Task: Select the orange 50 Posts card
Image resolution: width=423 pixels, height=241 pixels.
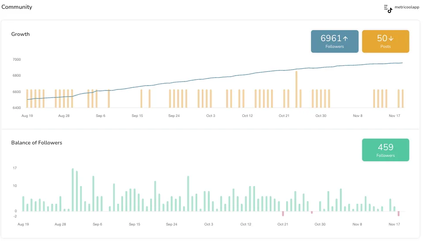Action: 385,41
